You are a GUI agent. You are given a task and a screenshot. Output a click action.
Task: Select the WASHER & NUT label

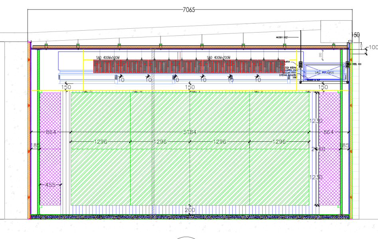[x=313, y=81]
